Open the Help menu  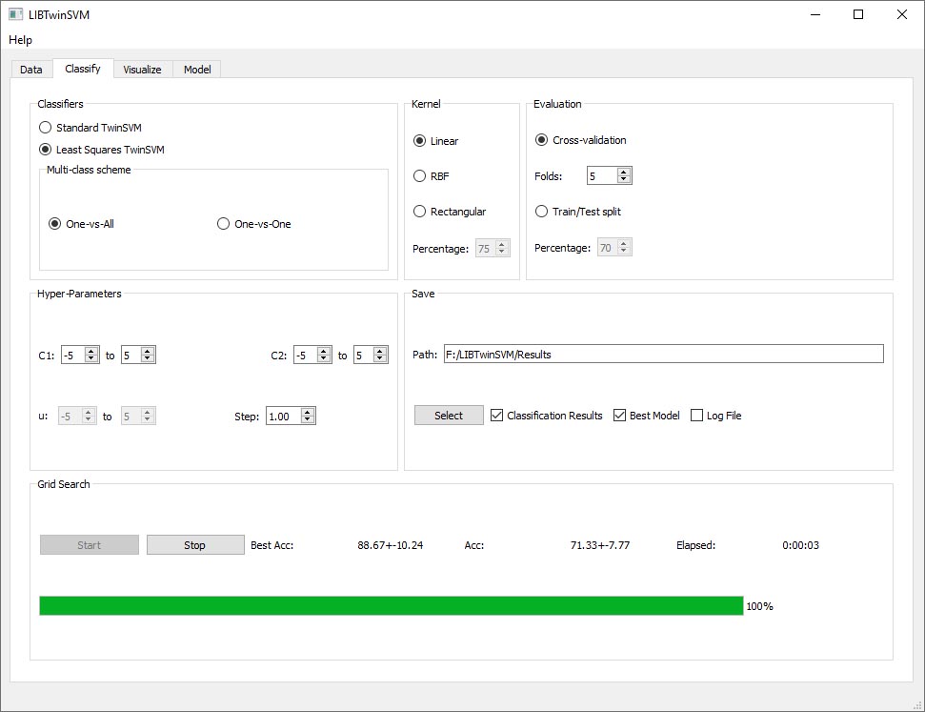(x=20, y=40)
